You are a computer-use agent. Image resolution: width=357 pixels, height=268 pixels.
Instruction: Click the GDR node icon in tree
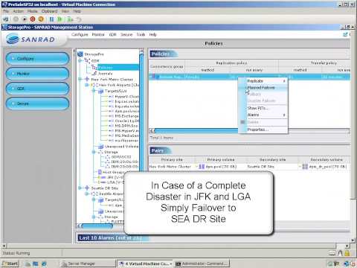pyautogui.click(x=87, y=60)
